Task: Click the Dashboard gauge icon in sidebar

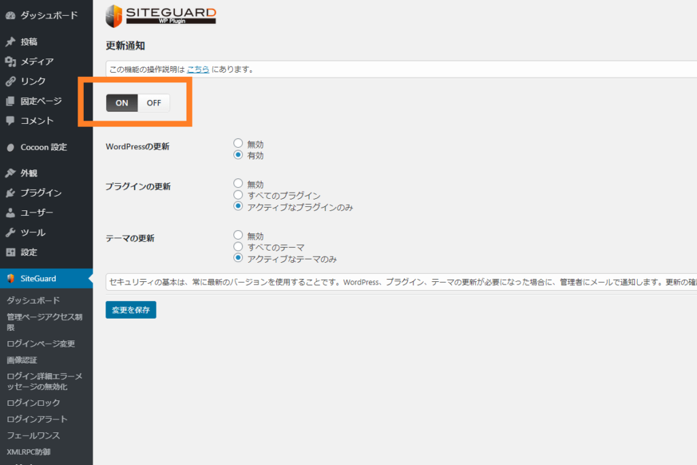Action: pos(10,15)
